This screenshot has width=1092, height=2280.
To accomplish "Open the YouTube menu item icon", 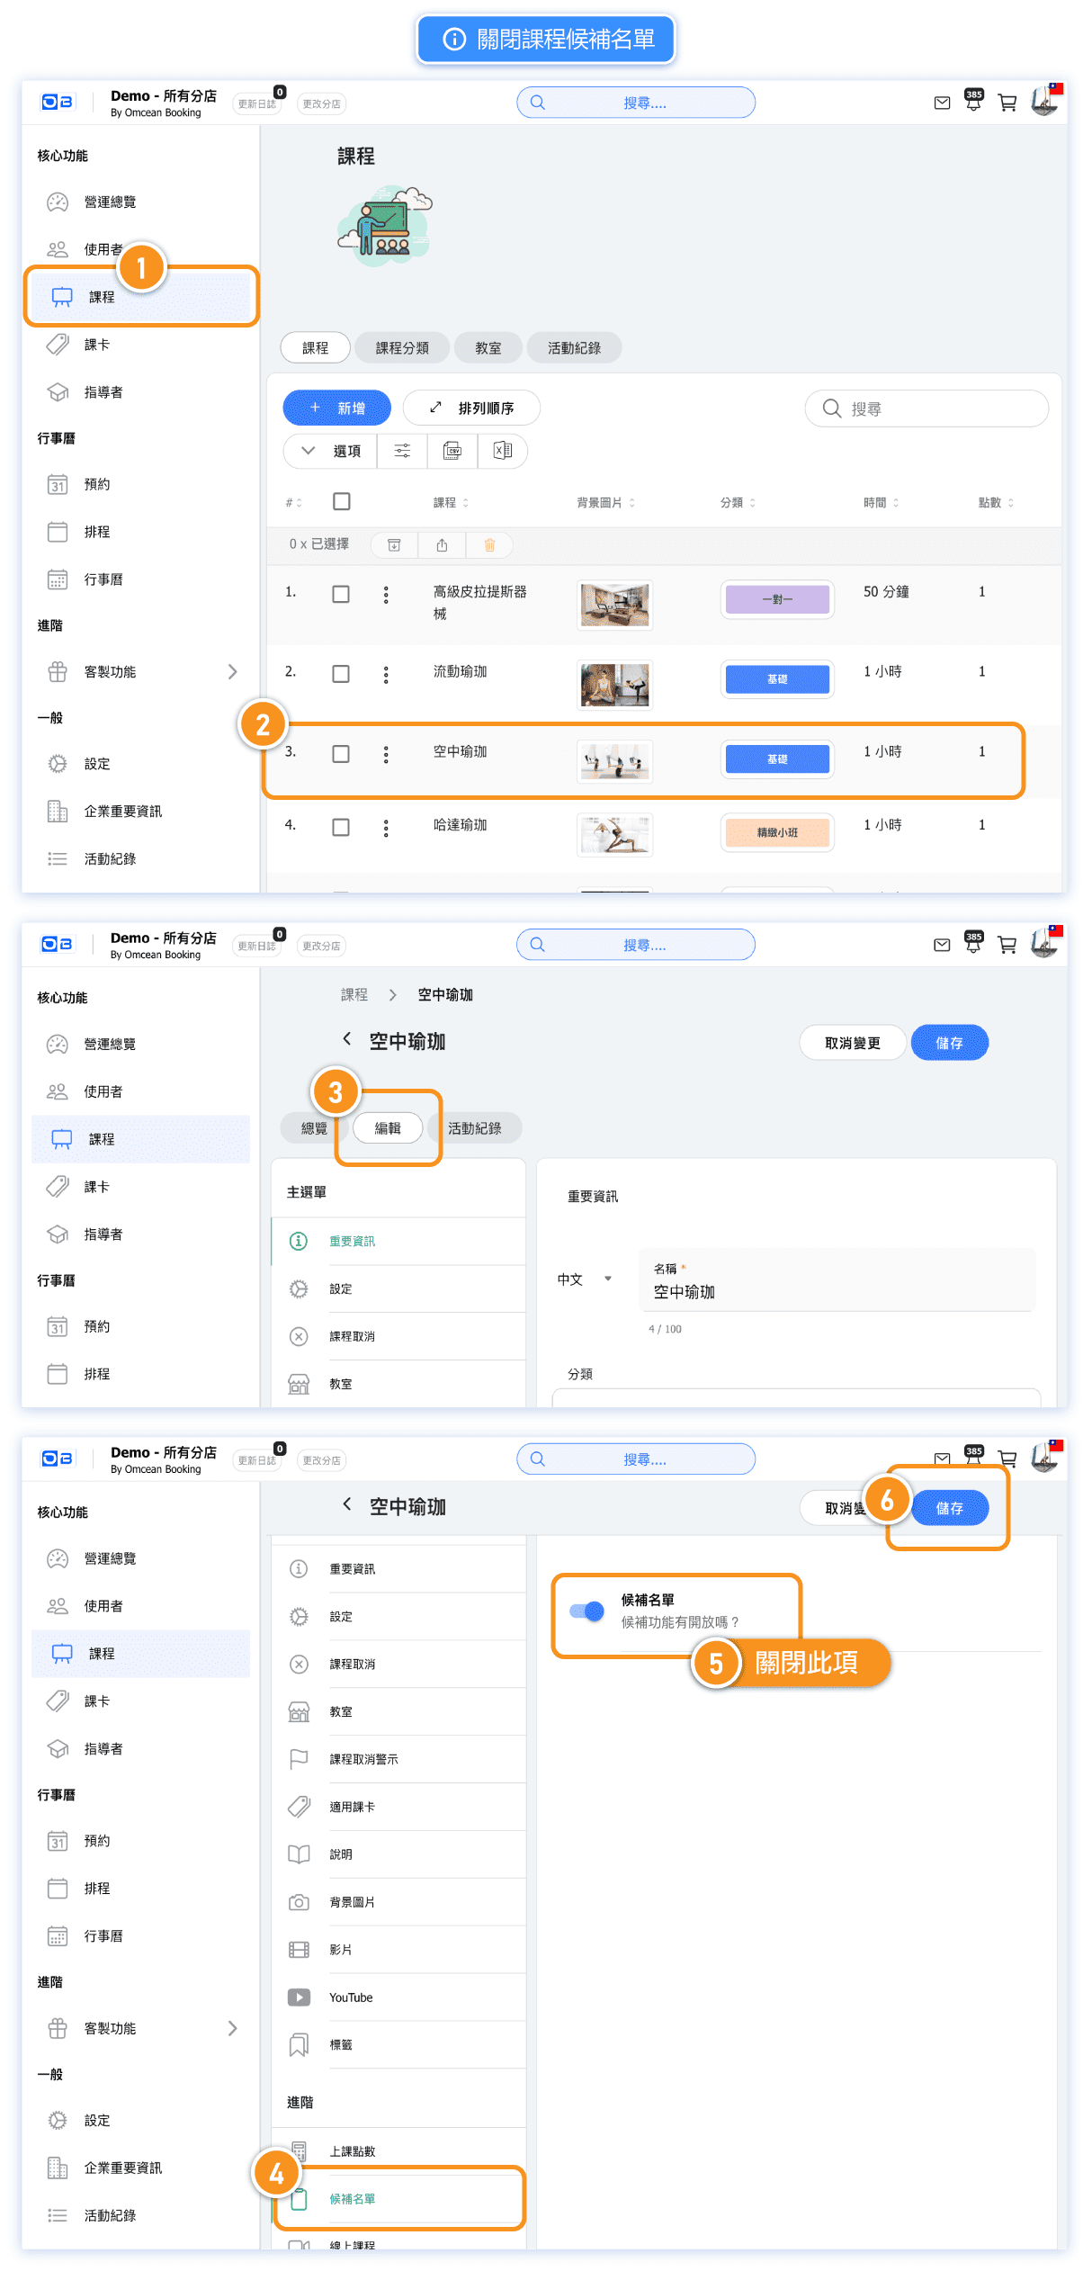I will (299, 1997).
